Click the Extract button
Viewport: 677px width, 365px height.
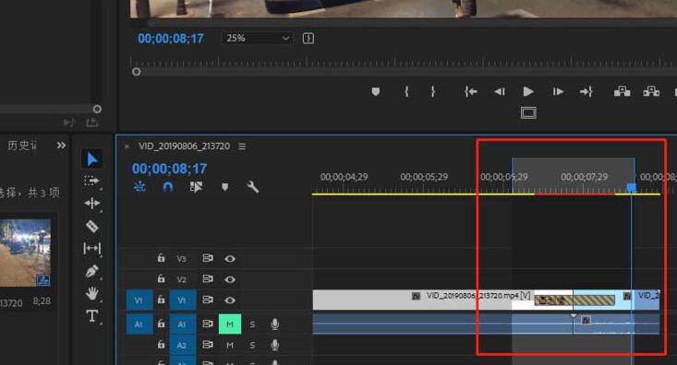[x=651, y=91]
